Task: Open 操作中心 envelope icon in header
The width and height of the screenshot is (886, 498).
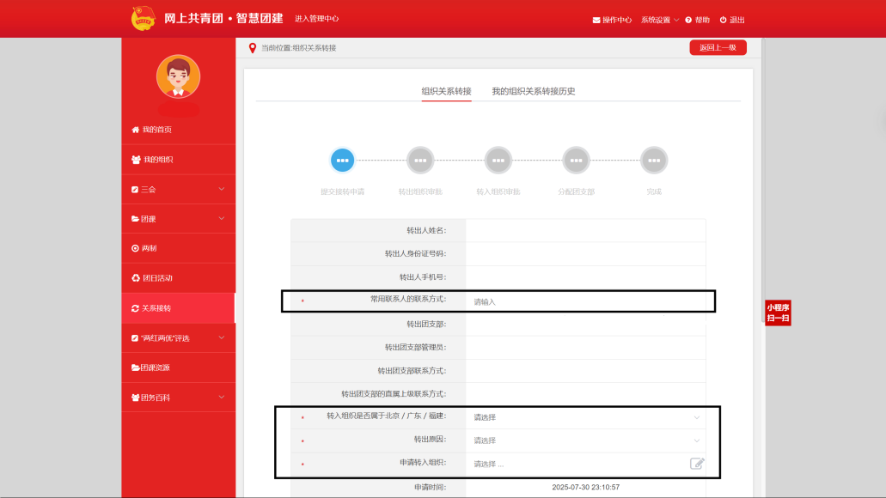Action: coord(596,20)
